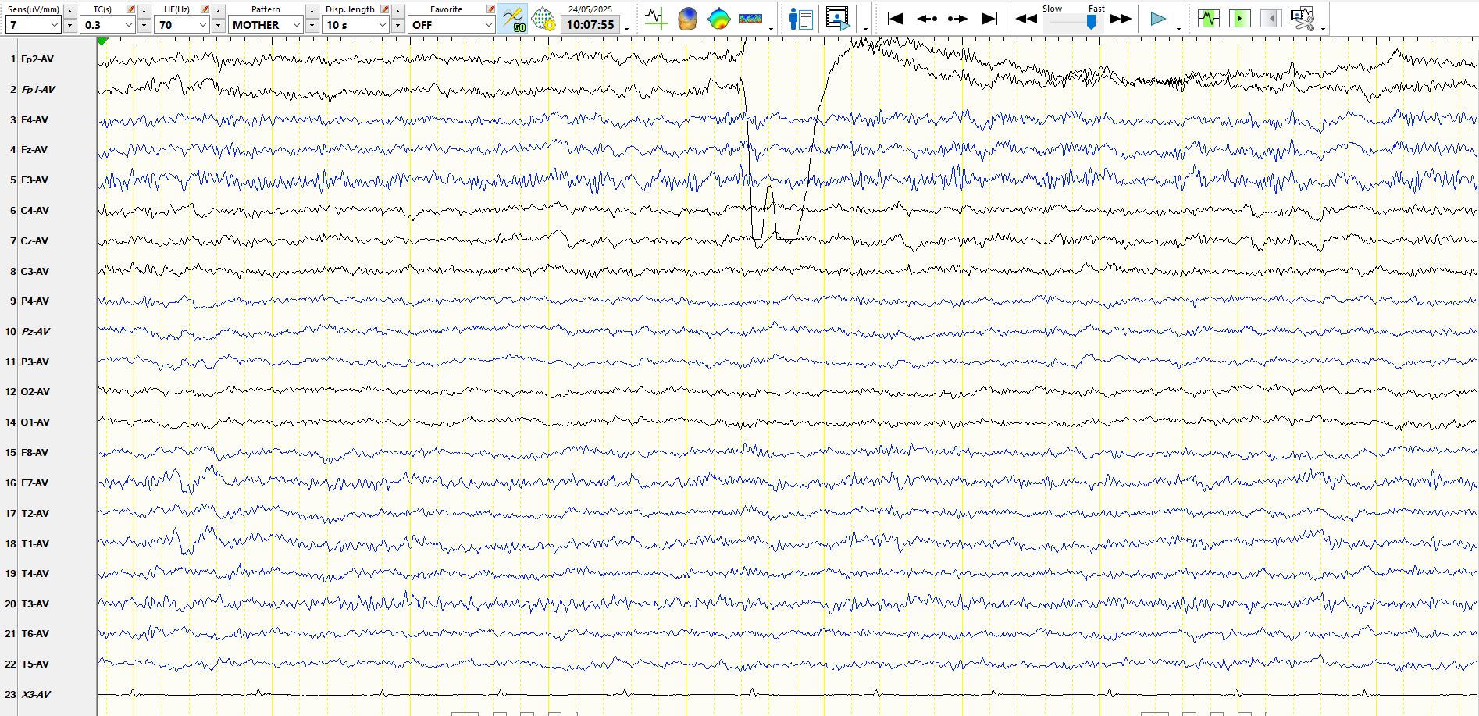Open the spectral density array view
Image resolution: width=1479 pixels, height=716 pixels.
click(750, 18)
